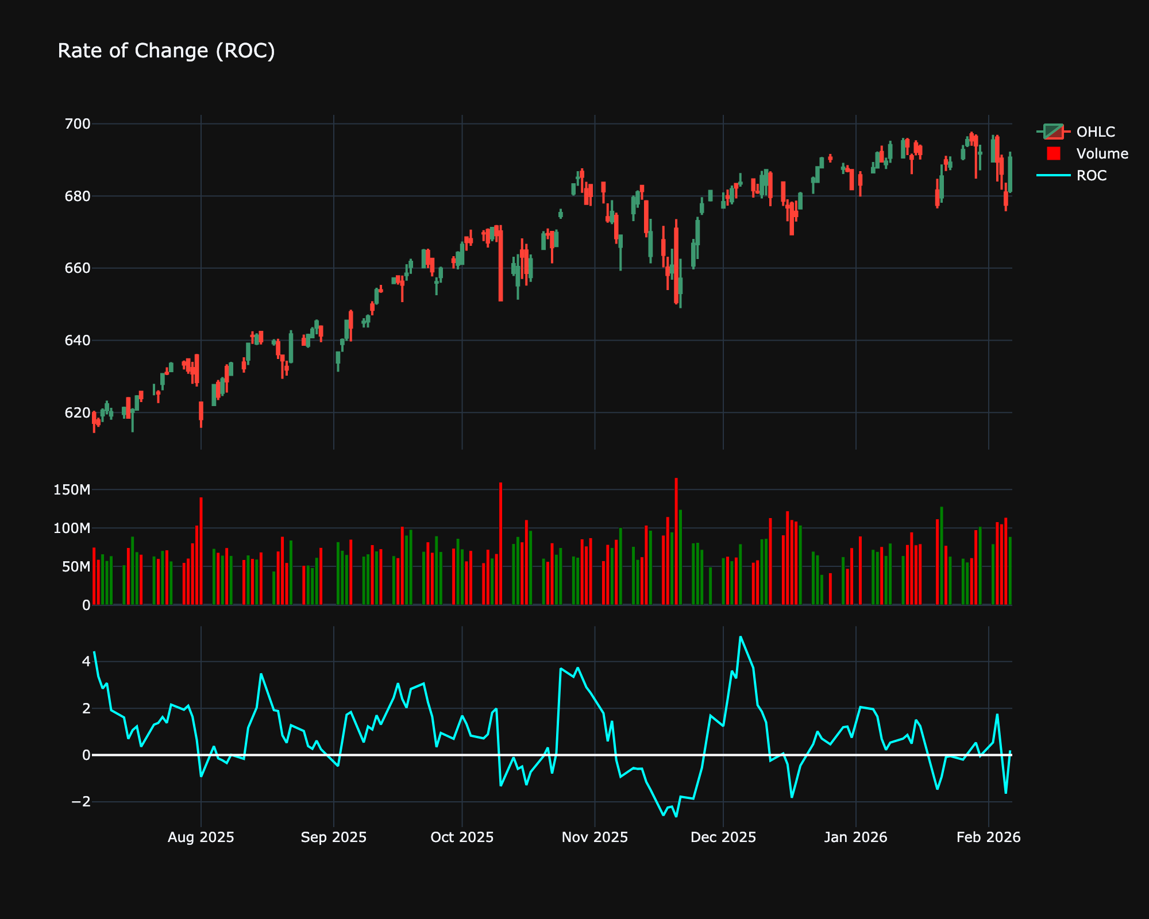This screenshot has height=919, width=1149.
Task: Click the white zero line in the ROC panel
Action: click(402, 755)
